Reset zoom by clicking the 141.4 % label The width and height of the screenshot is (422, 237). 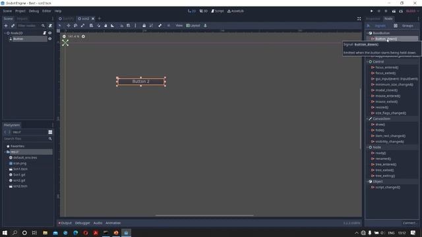point(74,36)
